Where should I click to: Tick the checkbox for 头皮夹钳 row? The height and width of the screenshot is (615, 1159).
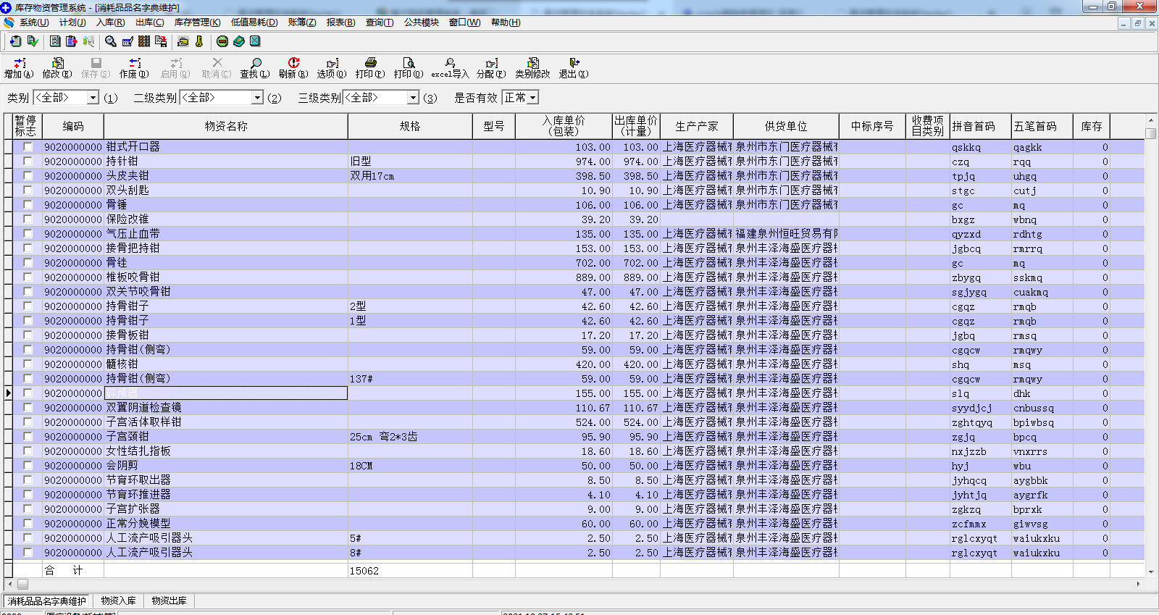28,175
